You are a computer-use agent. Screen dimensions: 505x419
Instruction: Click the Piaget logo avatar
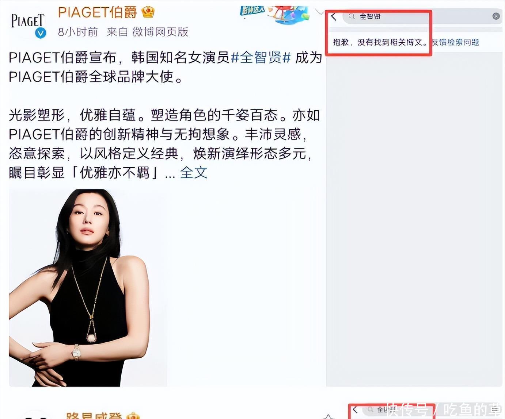pyautogui.click(x=27, y=22)
